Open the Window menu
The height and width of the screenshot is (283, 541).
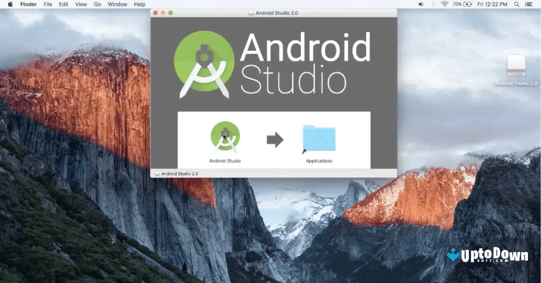(117, 4)
